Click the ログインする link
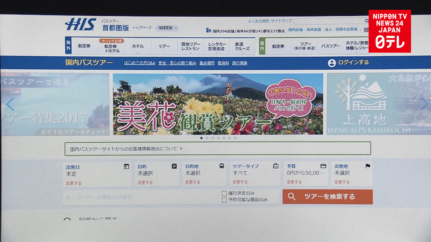Screen dimensions: 431x242 point(353,62)
